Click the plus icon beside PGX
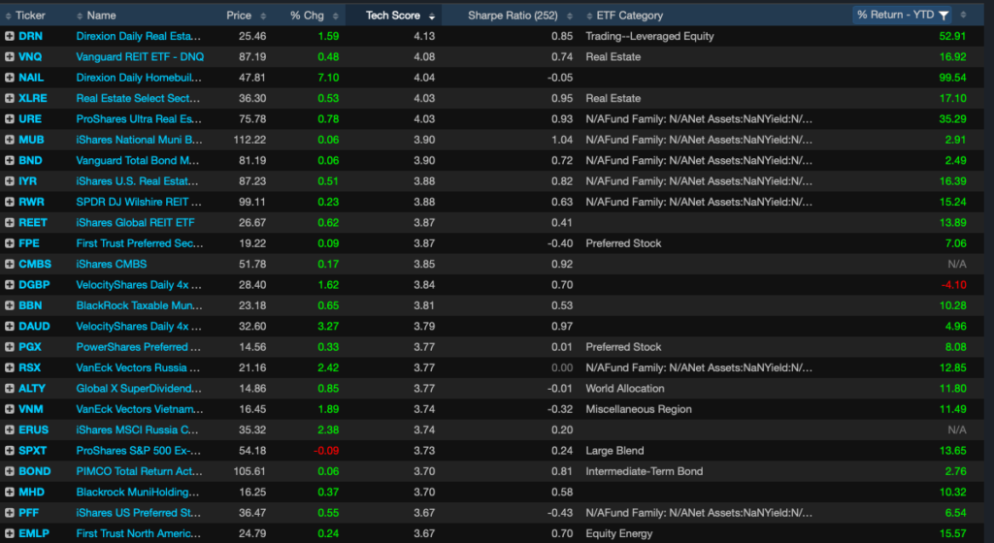This screenshot has width=994, height=543. tap(10, 347)
